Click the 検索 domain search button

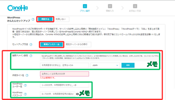point(128,65)
